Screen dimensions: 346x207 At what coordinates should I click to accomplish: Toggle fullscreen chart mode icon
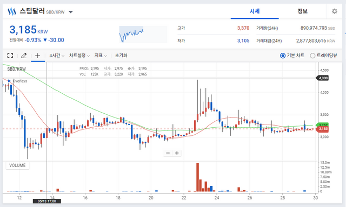tap(10, 56)
